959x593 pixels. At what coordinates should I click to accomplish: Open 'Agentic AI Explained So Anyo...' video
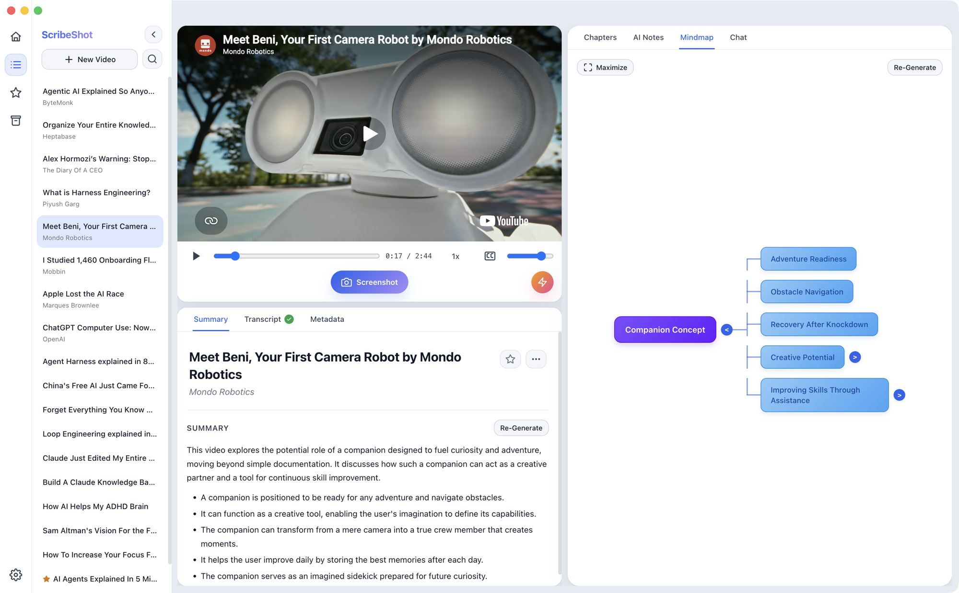(x=100, y=96)
